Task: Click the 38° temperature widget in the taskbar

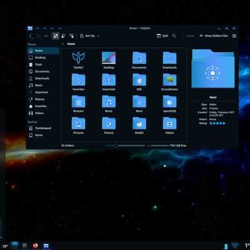Action: 5,246
